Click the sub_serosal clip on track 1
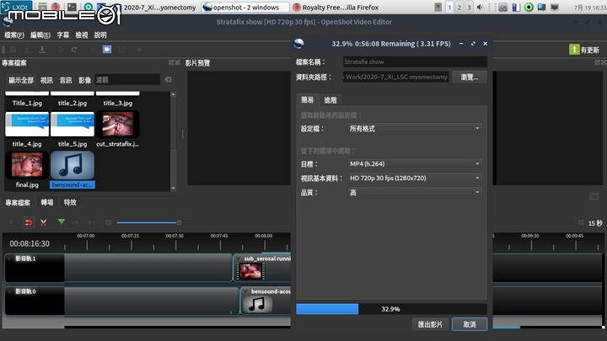The height and width of the screenshot is (341, 607). pos(262,268)
